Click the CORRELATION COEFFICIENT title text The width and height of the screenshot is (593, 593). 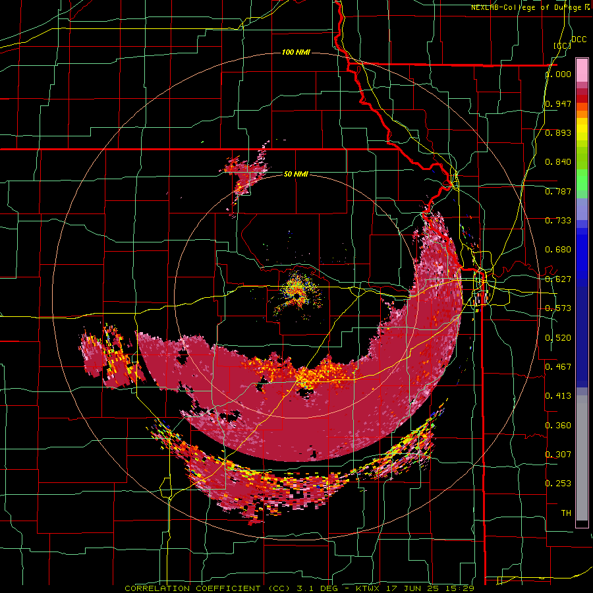coord(192,588)
